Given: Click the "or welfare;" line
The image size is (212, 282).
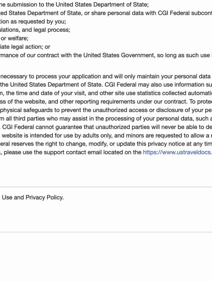Looking at the screenshot, I should (x=15, y=38).
